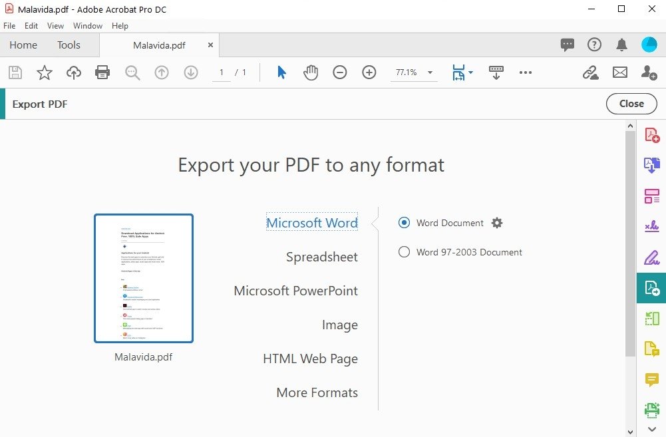
Task: Print the Malavida.pdf document
Action: (102, 73)
